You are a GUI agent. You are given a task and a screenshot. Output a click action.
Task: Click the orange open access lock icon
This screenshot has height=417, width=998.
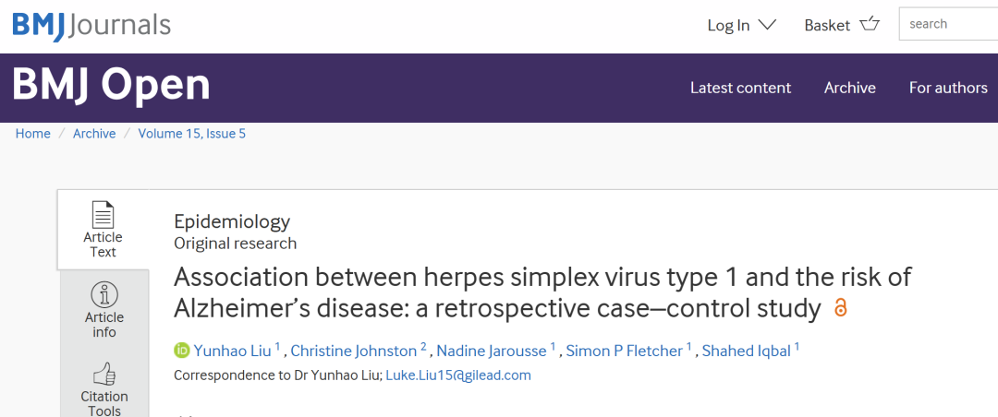[841, 308]
